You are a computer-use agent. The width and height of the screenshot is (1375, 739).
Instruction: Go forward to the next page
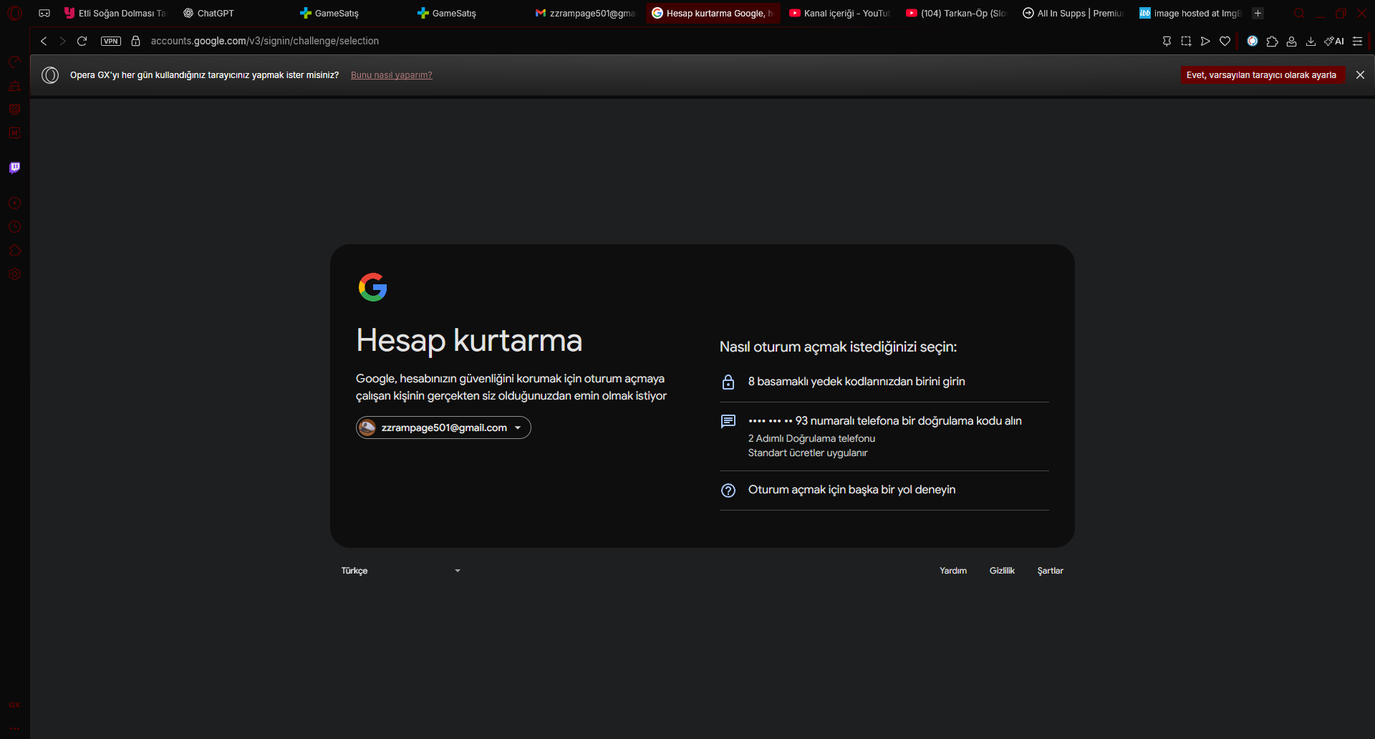(63, 41)
